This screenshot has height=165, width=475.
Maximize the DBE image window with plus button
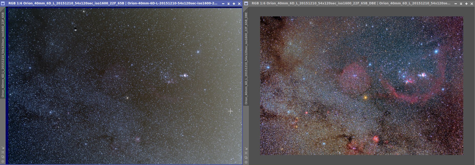(x=466, y=4)
